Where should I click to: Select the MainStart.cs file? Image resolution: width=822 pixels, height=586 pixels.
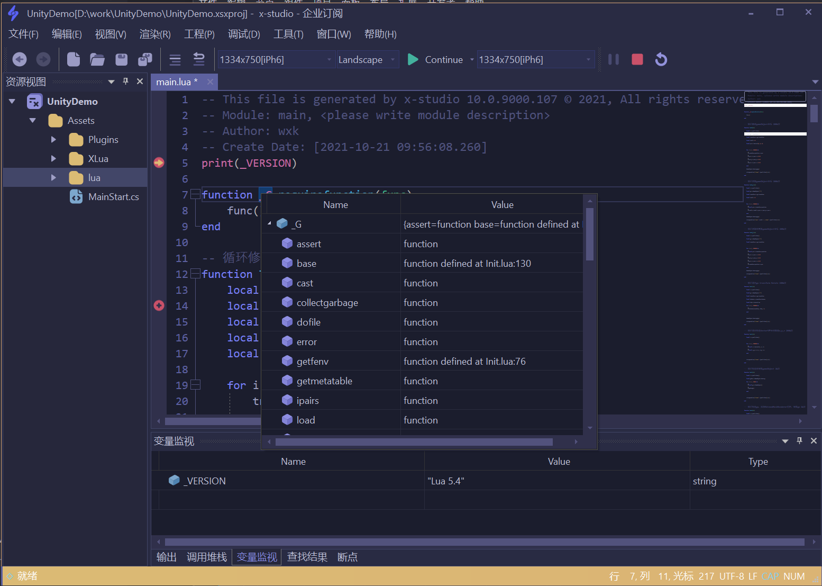[x=105, y=196]
